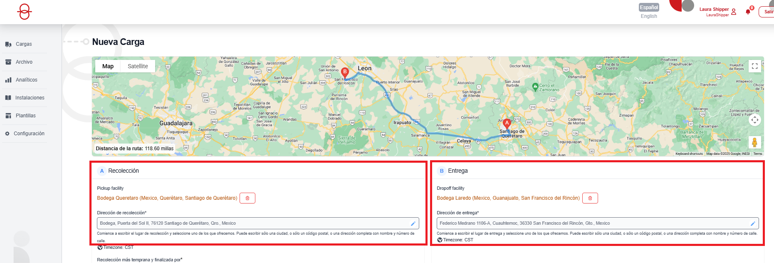Image resolution: width=774 pixels, height=263 pixels.
Task: Switch map to Map view
Action: 108,66
